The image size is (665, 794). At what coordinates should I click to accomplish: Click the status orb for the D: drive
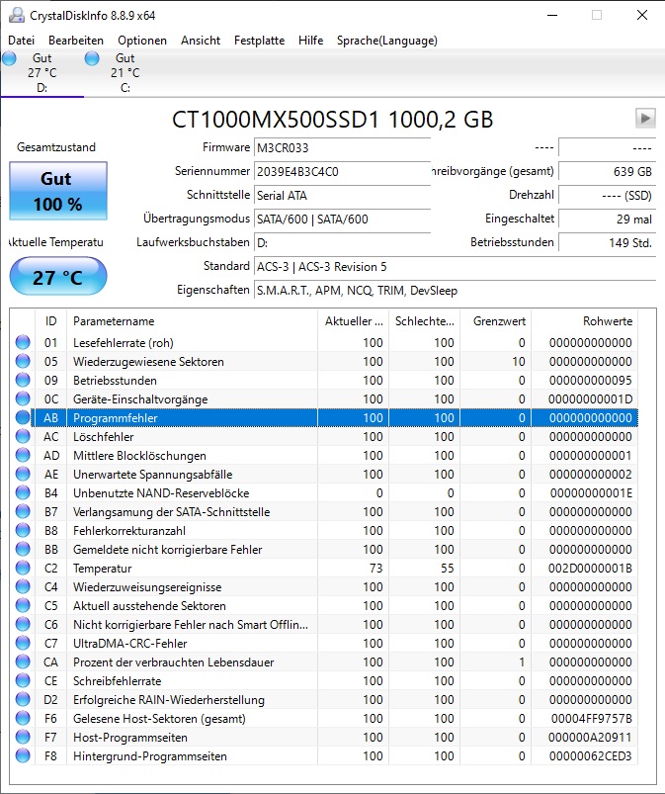click(9, 58)
